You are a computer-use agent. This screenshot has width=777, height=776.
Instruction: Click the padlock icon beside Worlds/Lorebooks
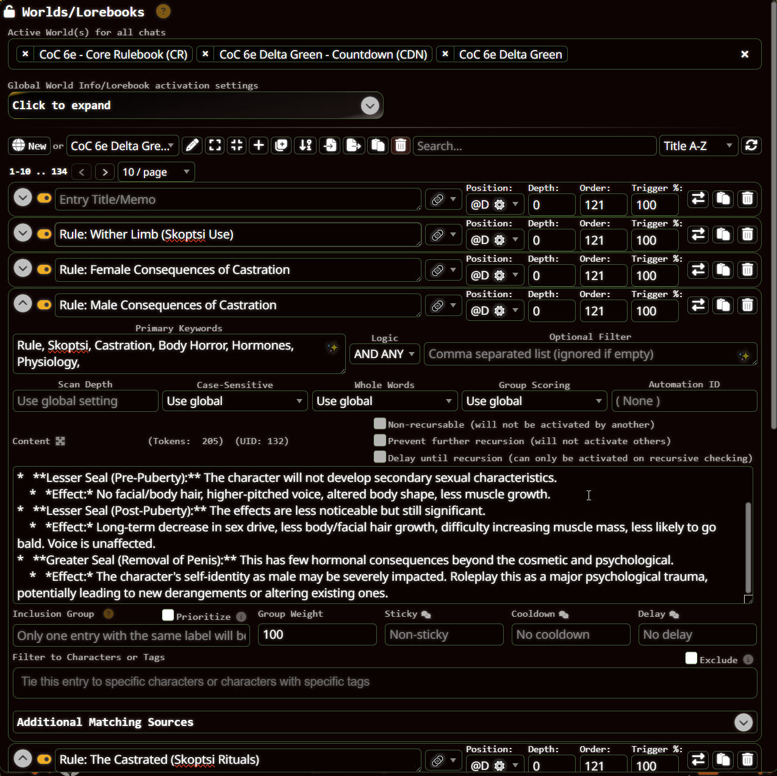point(9,11)
